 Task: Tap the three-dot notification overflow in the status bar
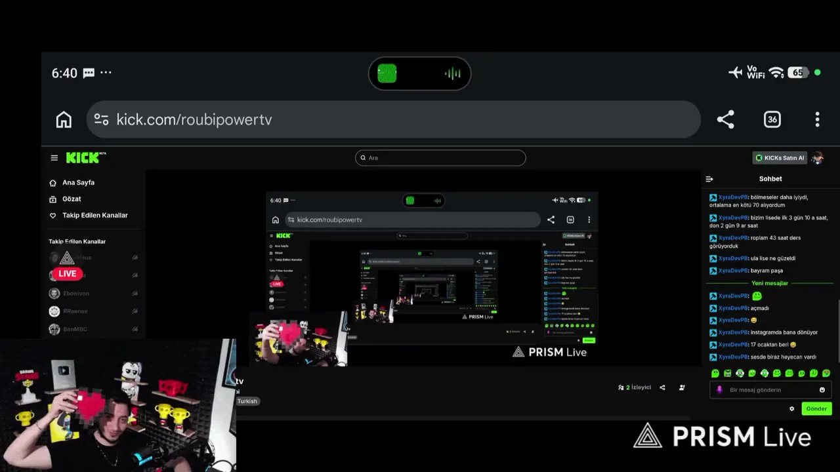tap(106, 72)
